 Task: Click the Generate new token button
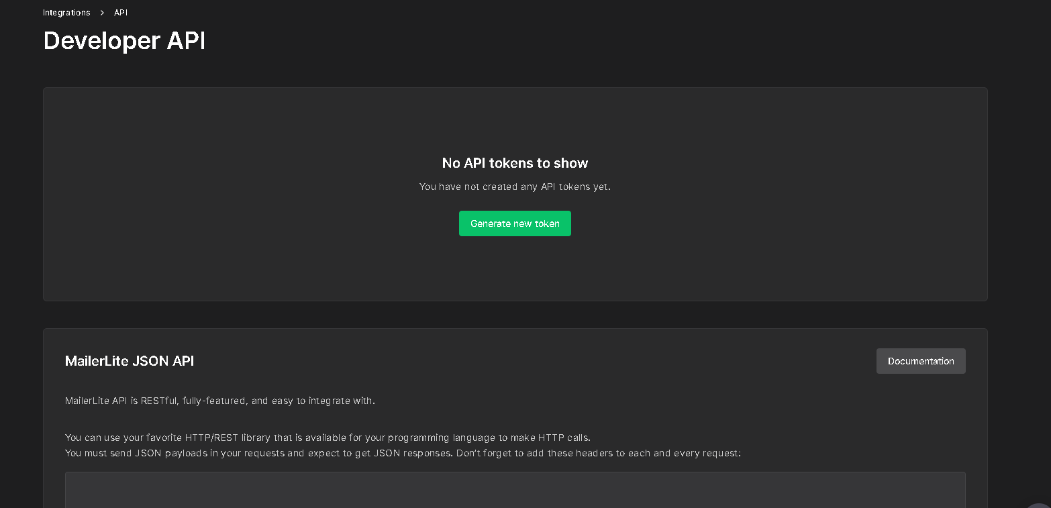pos(515,223)
